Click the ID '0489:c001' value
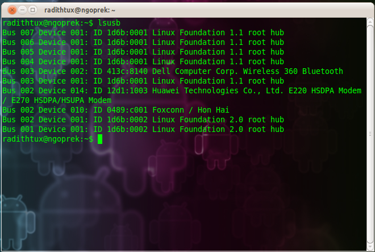The width and height of the screenshot is (375, 252). (x=127, y=110)
